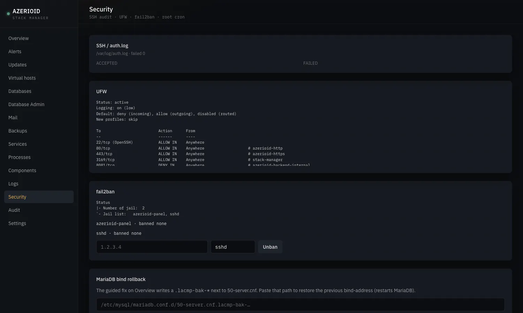This screenshot has height=313, width=523.
Task: Click the FAILED column header
Action: 310,63
